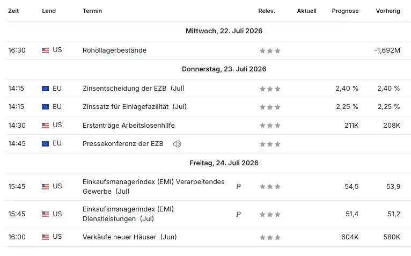
Task: Click relevance stars for Rohöllagerbestände
Action: tap(270, 50)
